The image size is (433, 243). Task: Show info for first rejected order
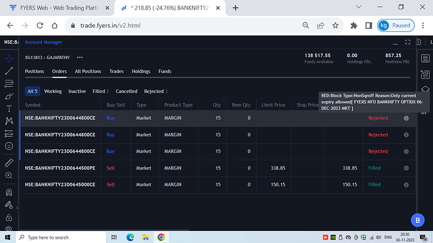click(x=406, y=118)
